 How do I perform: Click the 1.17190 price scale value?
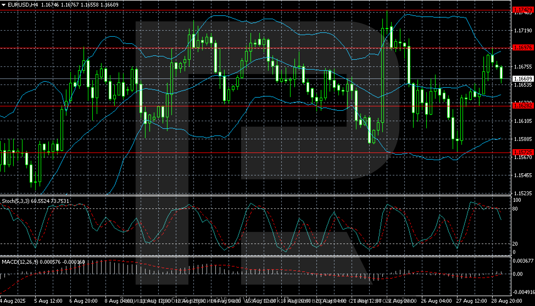point(523,30)
